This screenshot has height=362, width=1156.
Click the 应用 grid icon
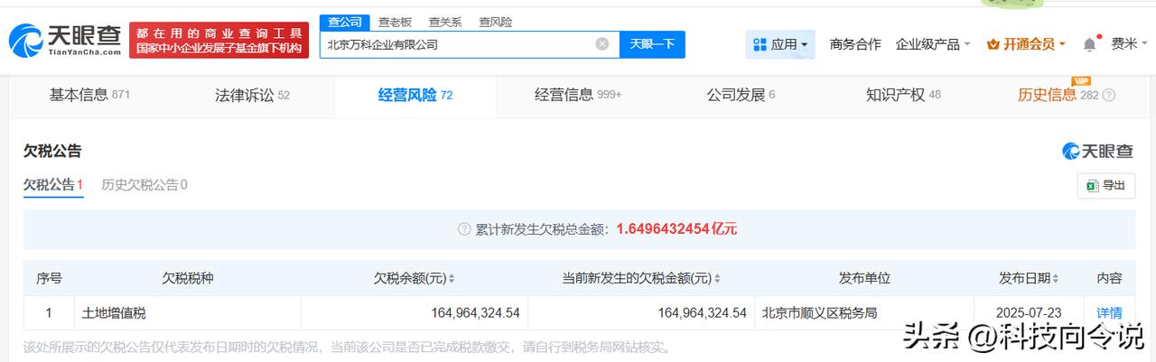(760, 44)
